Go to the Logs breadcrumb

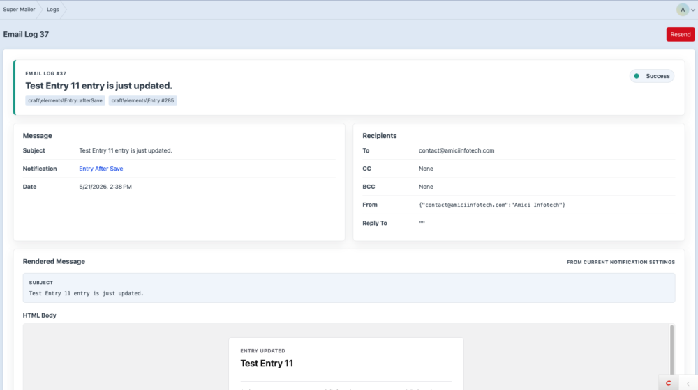[52, 9]
